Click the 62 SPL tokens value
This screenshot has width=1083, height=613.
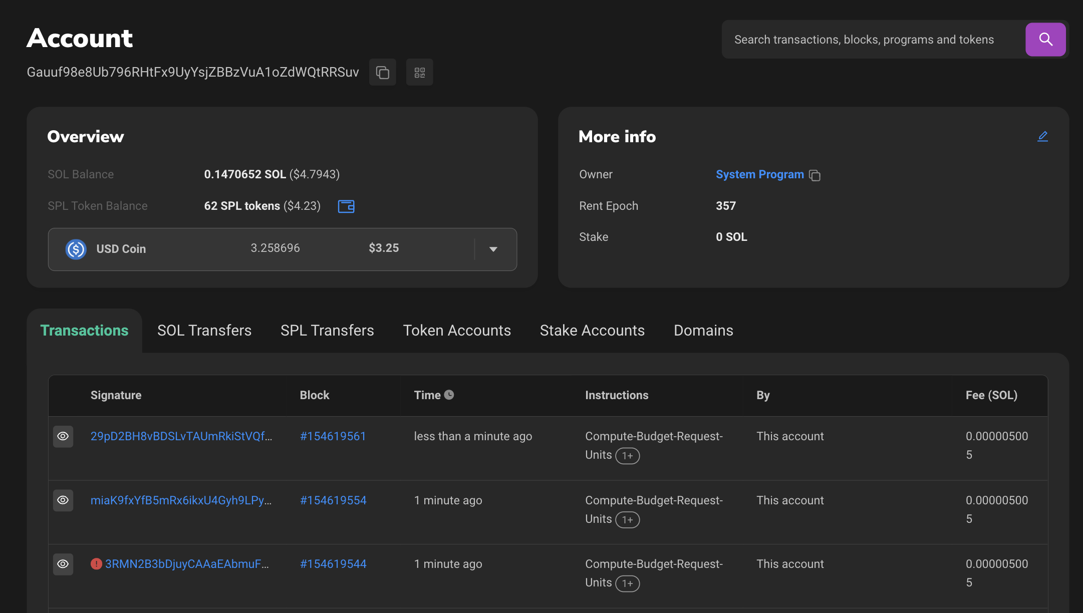[242, 206]
